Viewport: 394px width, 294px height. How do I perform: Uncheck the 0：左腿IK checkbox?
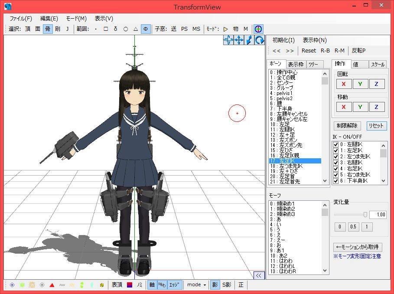click(x=336, y=144)
